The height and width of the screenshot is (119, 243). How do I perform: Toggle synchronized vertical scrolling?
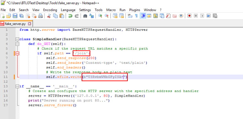coord(115,16)
